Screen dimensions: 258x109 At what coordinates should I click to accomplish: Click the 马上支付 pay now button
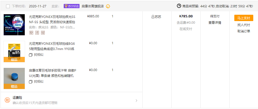click(x=244, y=18)
